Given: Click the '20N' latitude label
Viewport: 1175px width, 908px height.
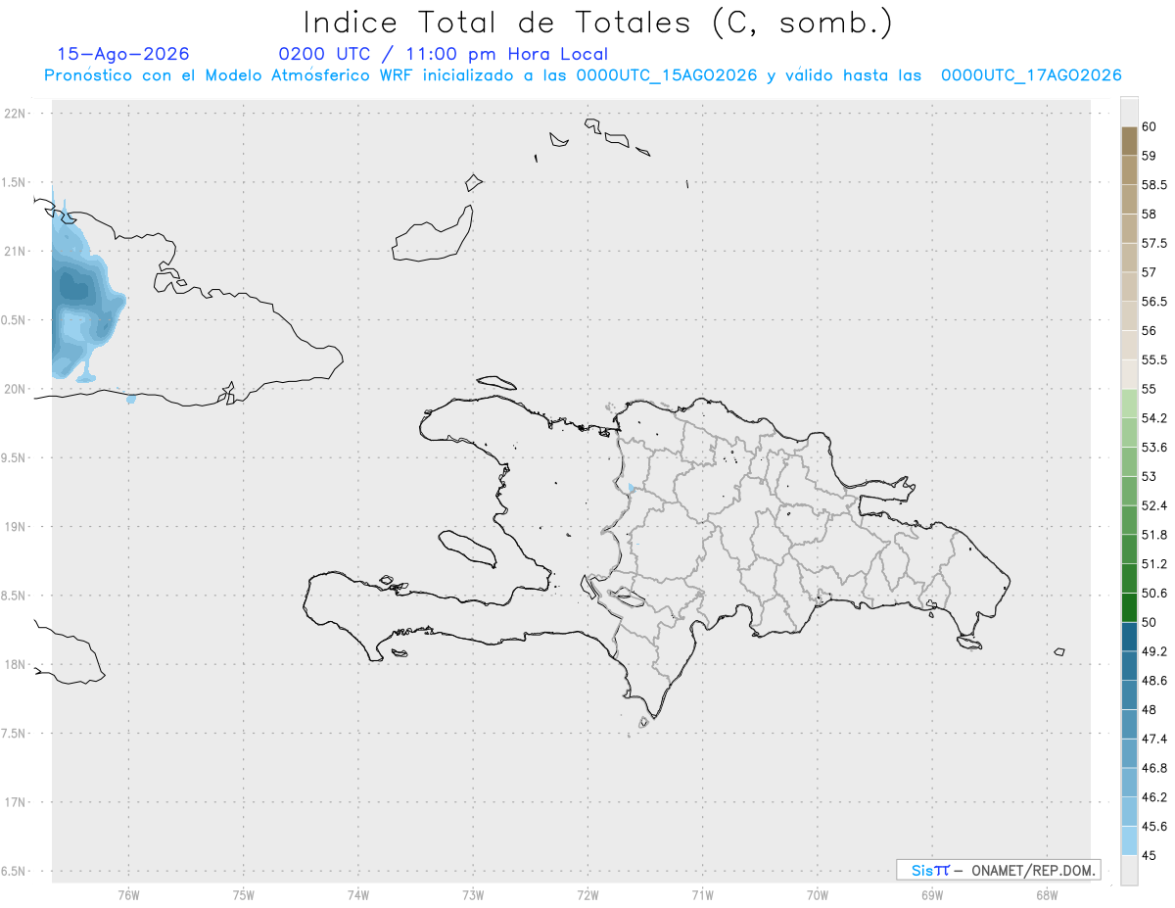Looking at the screenshot, I should coord(15,389).
